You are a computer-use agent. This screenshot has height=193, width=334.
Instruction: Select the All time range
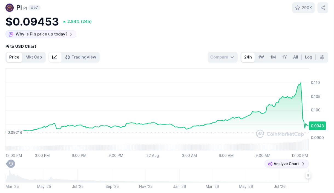(x=295, y=57)
